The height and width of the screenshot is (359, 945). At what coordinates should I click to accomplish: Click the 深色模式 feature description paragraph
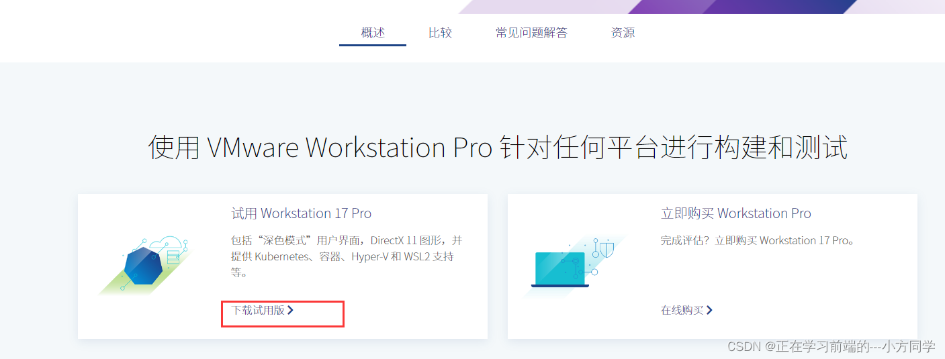pyautogui.click(x=347, y=256)
